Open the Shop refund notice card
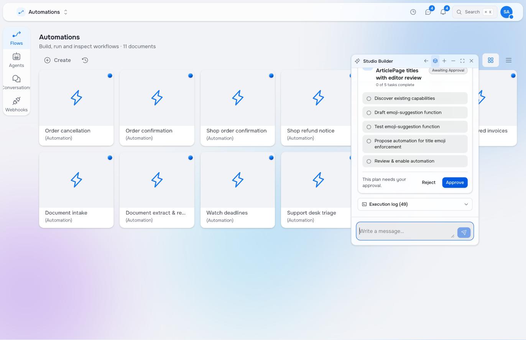This screenshot has height=340, width=526. [x=316, y=107]
